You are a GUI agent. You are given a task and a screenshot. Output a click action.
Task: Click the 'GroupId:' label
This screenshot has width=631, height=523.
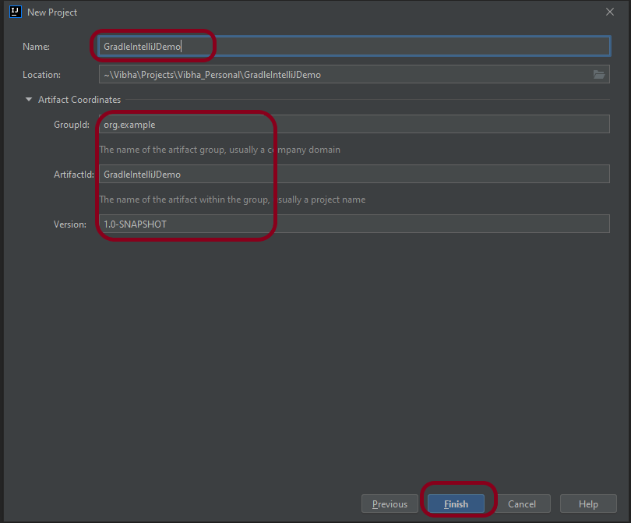point(69,124)
